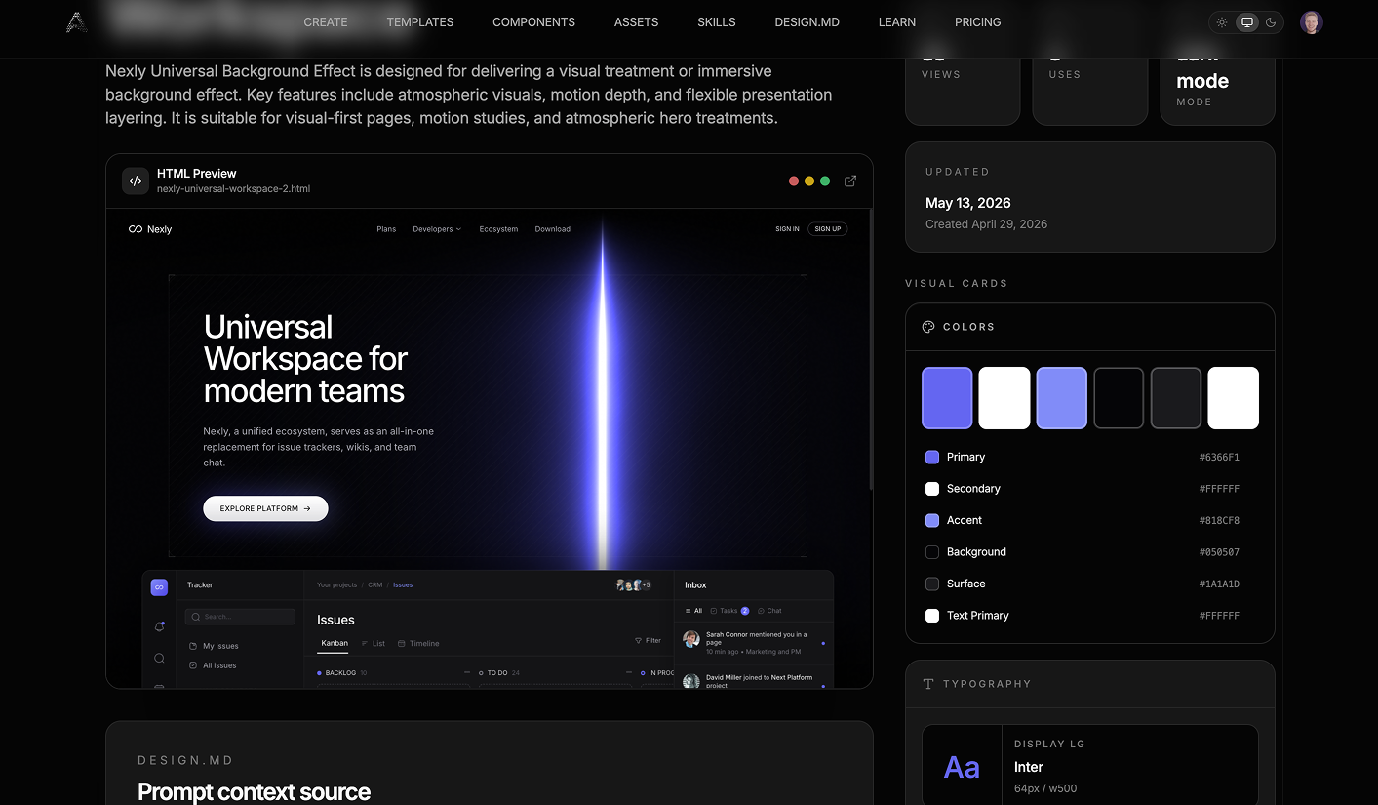Viewport: 1378px width, 805px height.
Task: Click the preview pane vertical scrollbar
Action: tap(870, 348)
